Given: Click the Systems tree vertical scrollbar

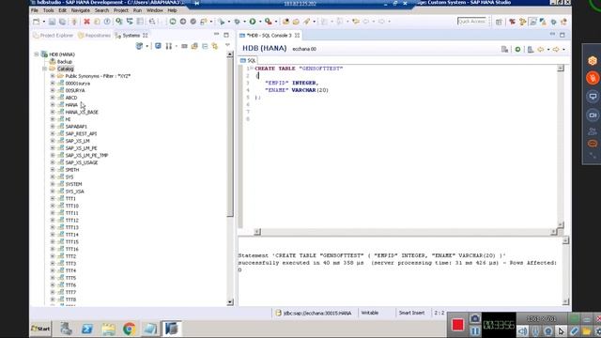Looking at the screenshot, I should 230,178.
